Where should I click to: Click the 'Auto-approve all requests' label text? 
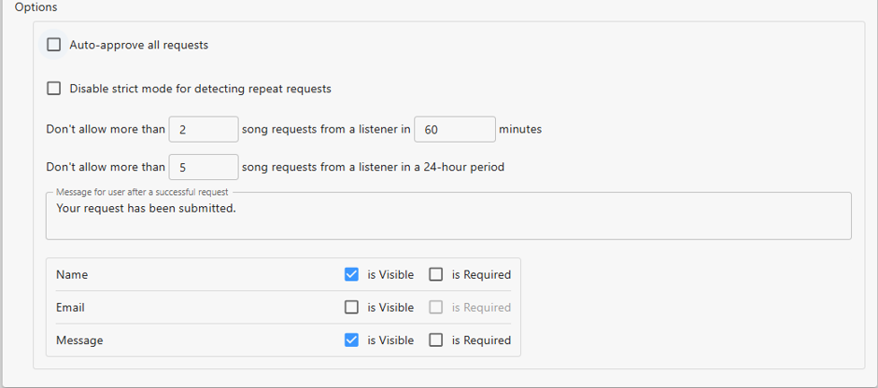click(x=139, y=45)
